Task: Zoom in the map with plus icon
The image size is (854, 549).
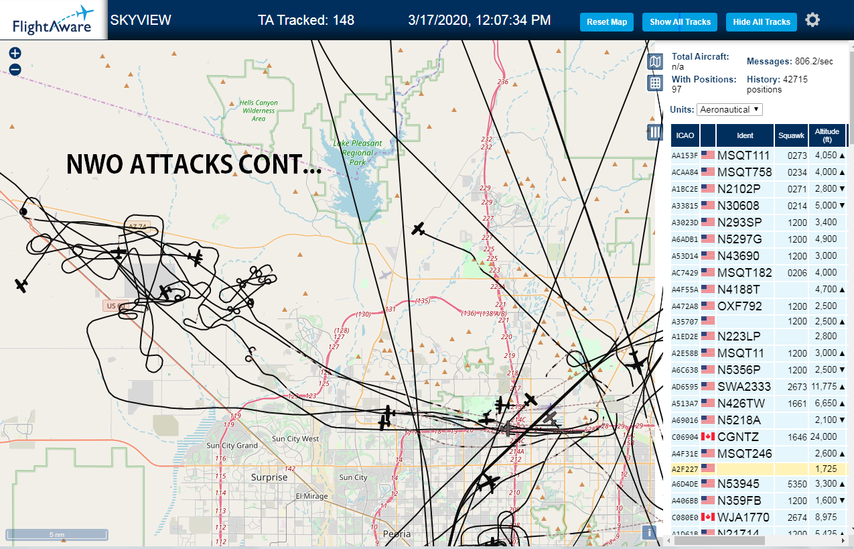Action: (15, 54)
